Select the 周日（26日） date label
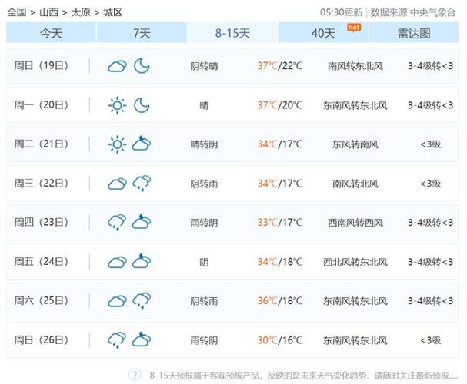This screenshot has width=467, height=384. 41,340
